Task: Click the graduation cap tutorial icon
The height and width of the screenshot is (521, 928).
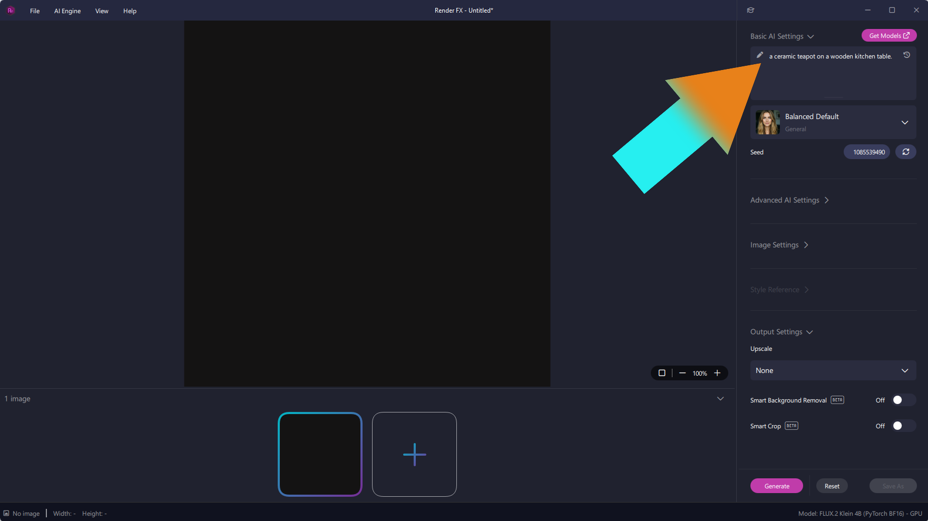Action: point(751,10)
